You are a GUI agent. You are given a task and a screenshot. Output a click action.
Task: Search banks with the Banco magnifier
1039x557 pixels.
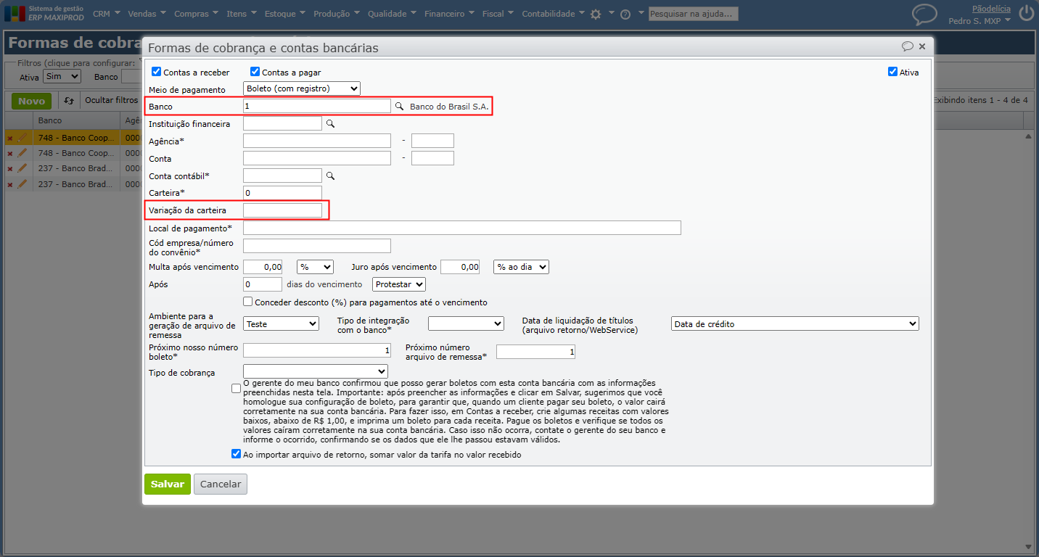399,107
